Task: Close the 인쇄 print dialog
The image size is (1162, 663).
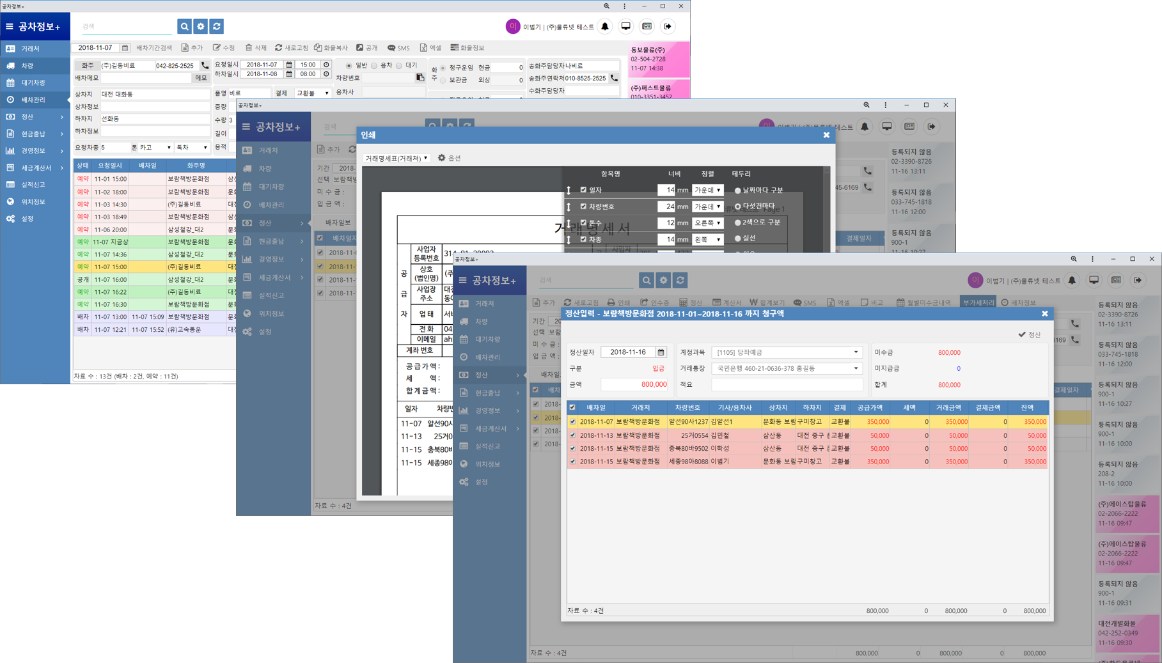Action: [826, 135]
